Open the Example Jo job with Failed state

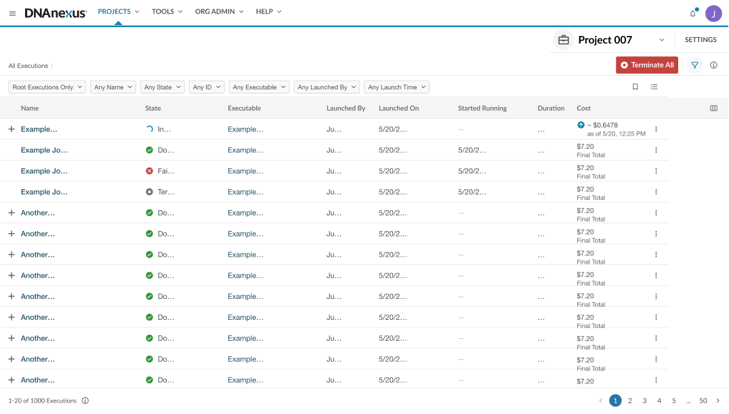pyautogui.click(x=44, y=171)
